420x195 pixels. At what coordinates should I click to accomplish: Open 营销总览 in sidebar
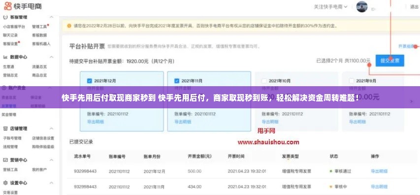pos(10,75)
